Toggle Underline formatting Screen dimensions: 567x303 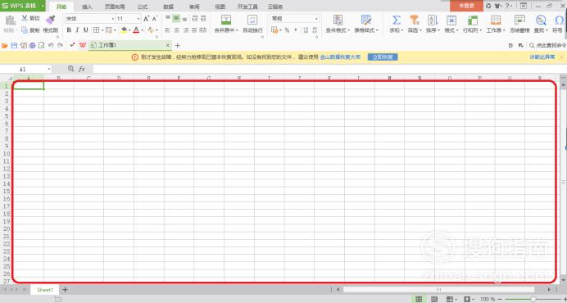click(x=86, y=30)
